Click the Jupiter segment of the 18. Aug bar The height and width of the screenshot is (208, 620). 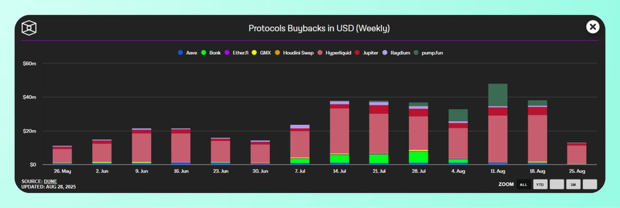[537, 111]
